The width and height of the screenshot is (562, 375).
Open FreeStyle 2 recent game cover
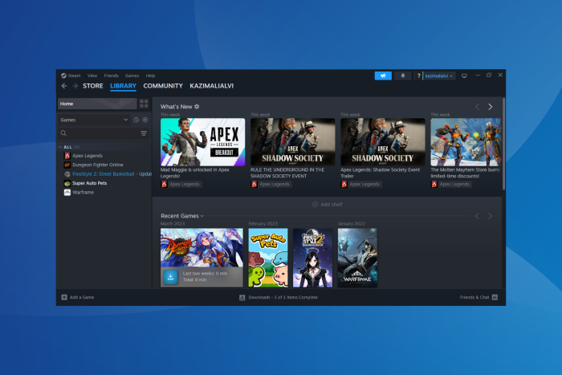click(x=312, y=258)
